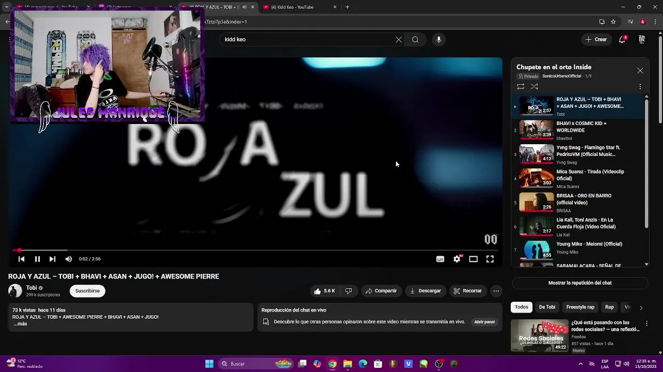
Task: Open Microsoft Store from the taskbar
Action: pos(378,364)
